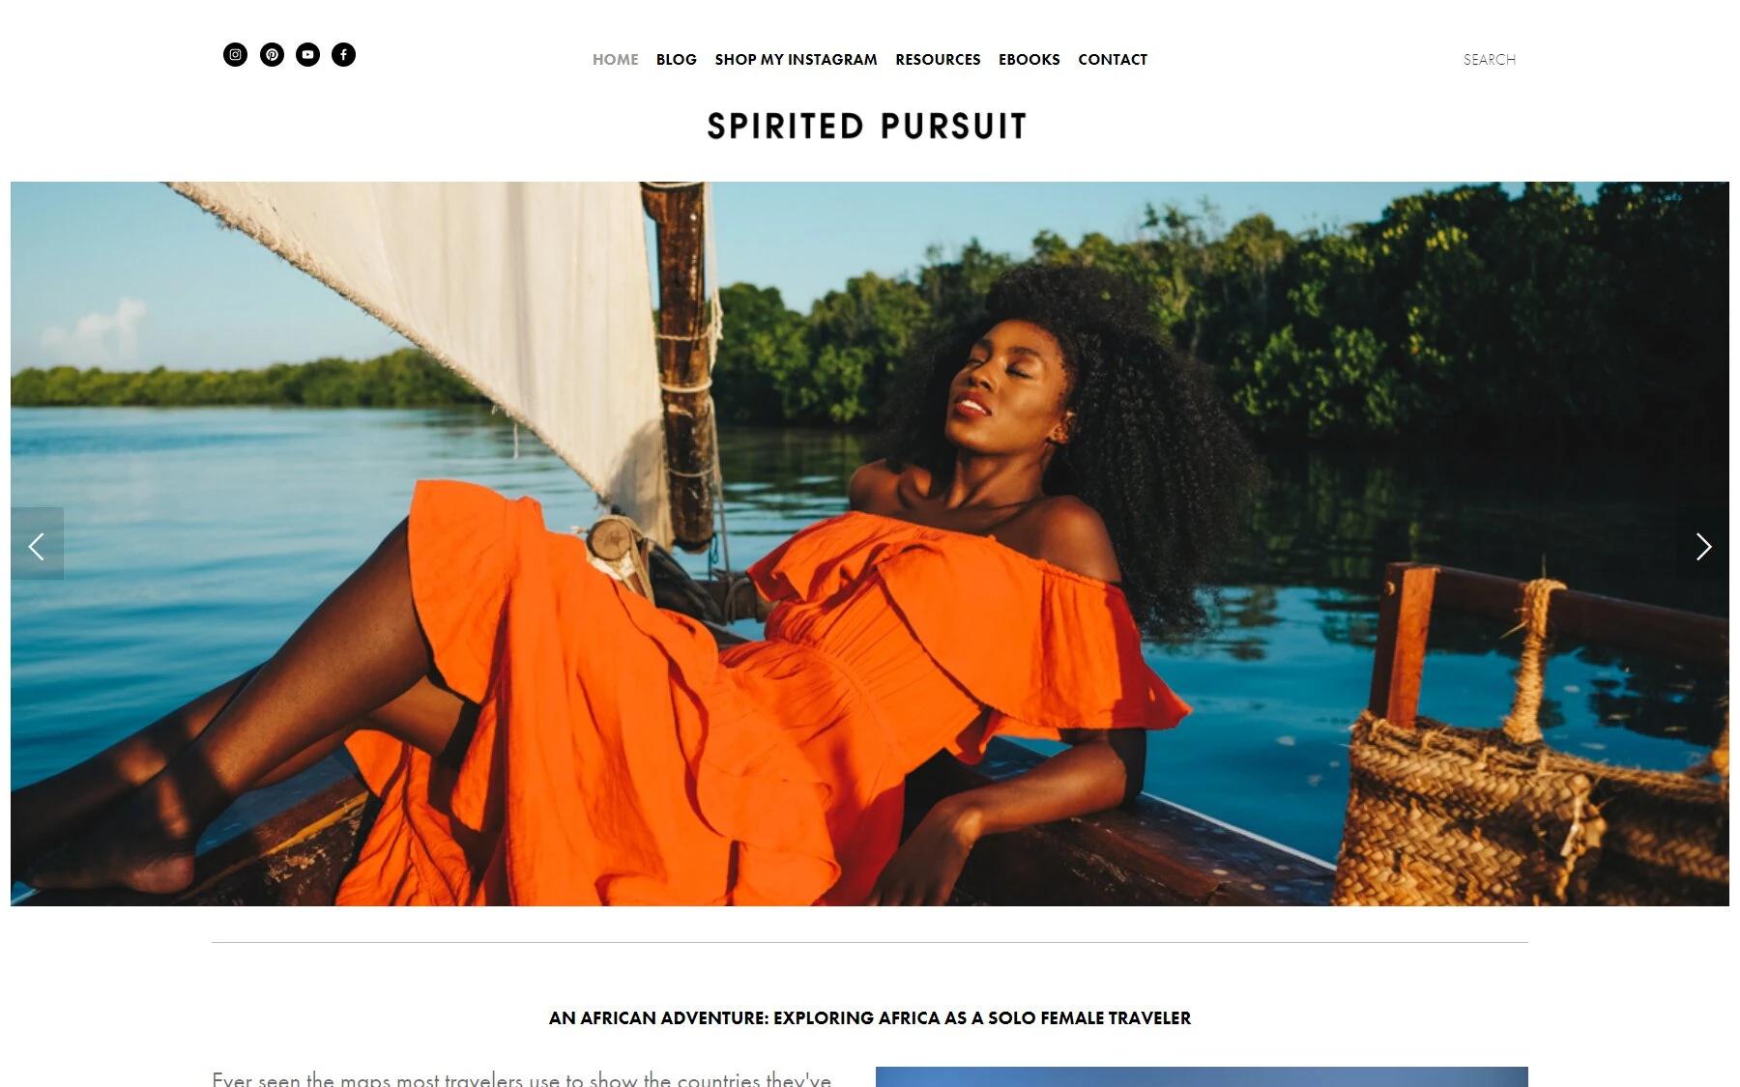Show the previous slide with left arrow
Viewport: 1740px width, 1087px height.
[37, 544]
